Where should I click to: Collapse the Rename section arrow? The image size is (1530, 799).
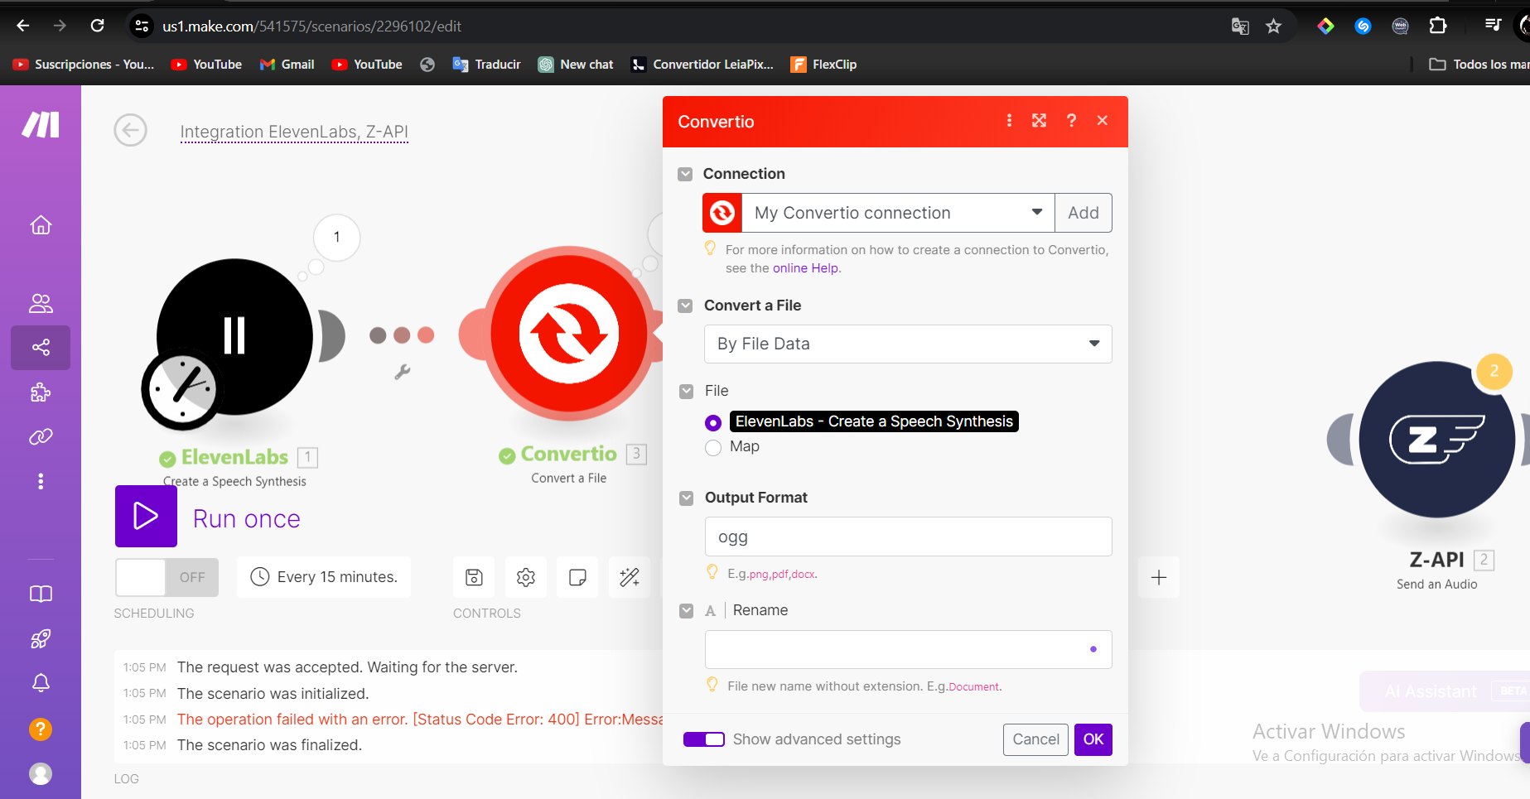tap(686, 610)
